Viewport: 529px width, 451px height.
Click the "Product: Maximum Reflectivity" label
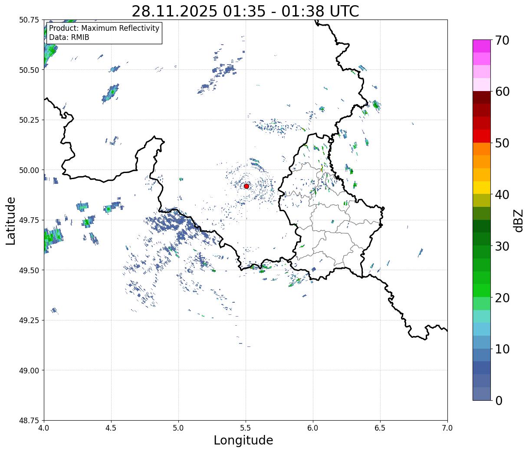[104, 28]
